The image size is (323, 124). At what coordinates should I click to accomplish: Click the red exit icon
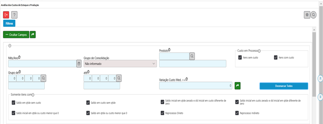coord(6,15)
